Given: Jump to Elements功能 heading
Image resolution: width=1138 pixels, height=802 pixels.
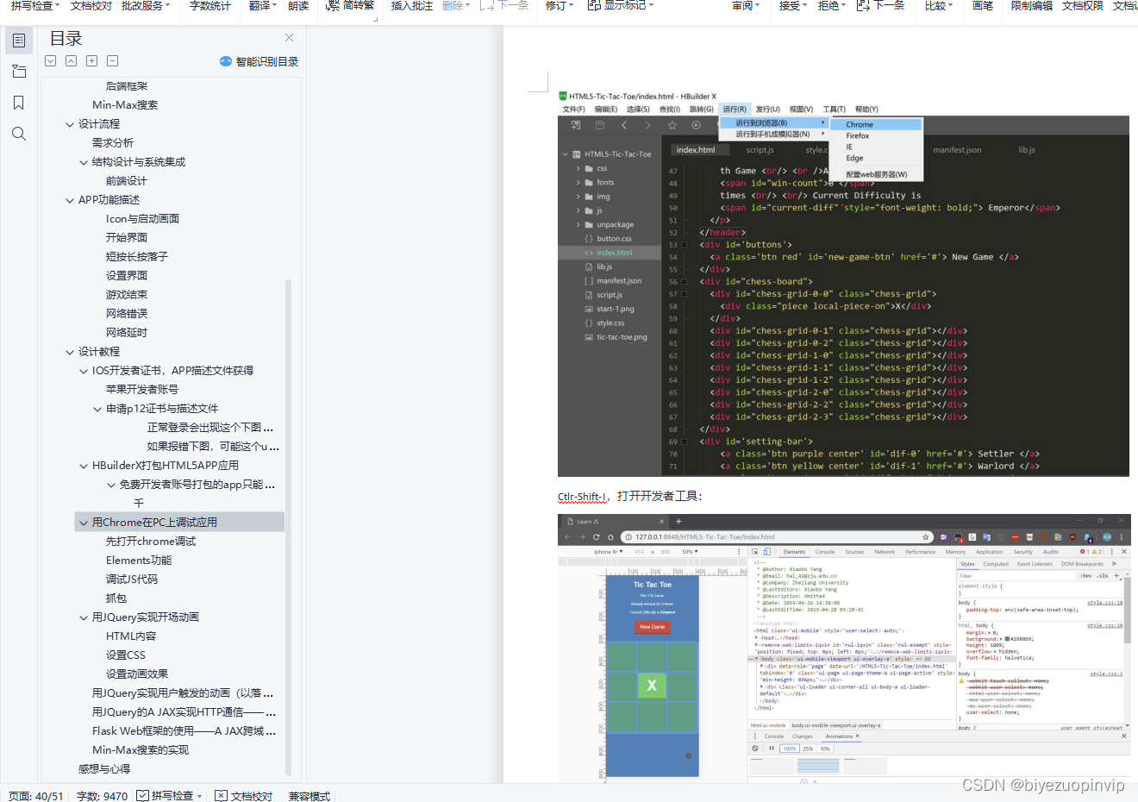Looking at the screenshot, I should click(x=139, y=561).
